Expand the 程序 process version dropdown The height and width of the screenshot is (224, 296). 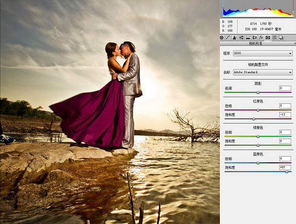pos(263,53)
